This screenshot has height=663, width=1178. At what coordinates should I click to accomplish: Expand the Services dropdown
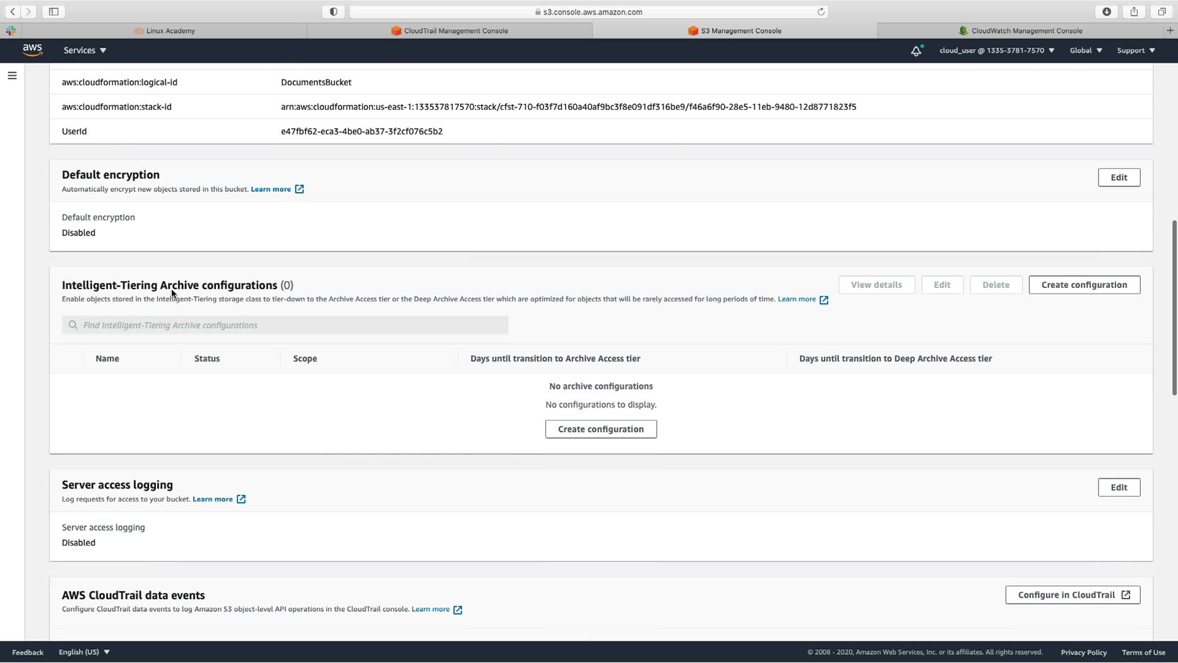pos(85,51)
